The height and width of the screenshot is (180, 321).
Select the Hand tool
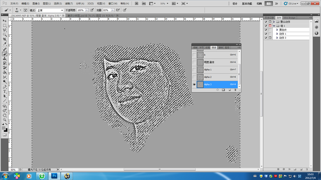4,115
